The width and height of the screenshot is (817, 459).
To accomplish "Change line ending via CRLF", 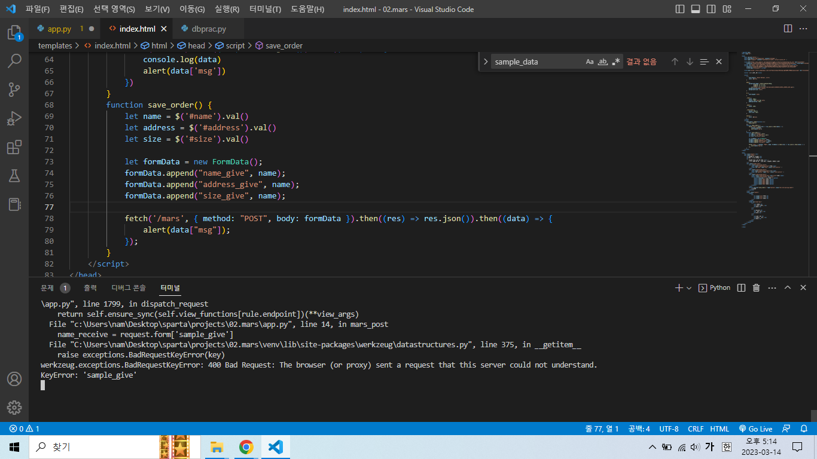I will point(696,429).
